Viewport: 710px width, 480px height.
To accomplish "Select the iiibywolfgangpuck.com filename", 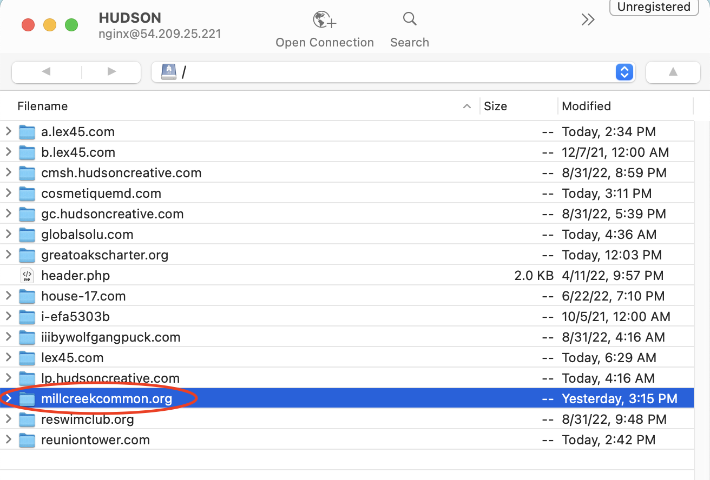I will [x=111, y=337].
